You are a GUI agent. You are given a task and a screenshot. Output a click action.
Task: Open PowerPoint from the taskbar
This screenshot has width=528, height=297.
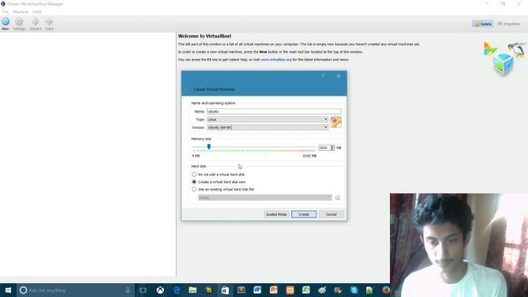pos(274,290)
